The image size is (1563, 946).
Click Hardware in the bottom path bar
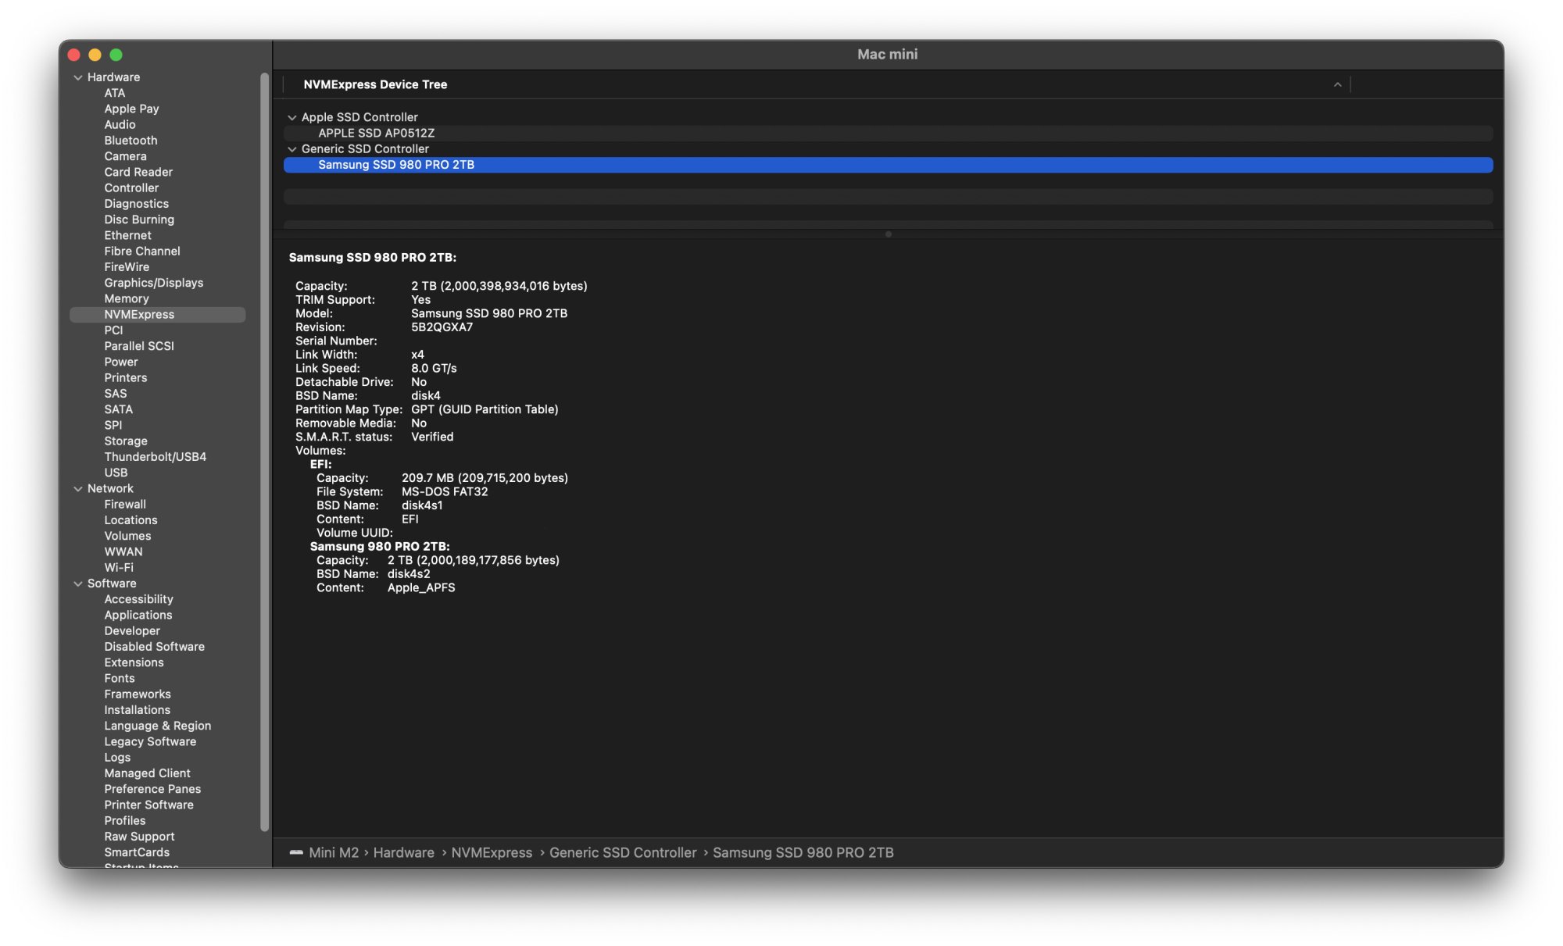[x=403, y=852]
